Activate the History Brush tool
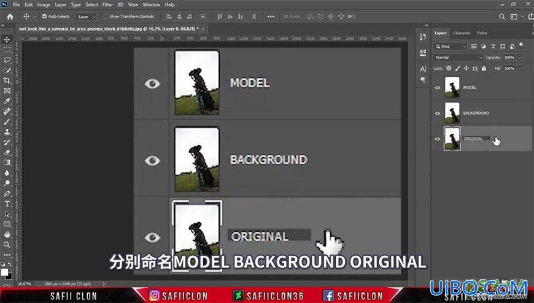534x303 pixels. point(7,142)
